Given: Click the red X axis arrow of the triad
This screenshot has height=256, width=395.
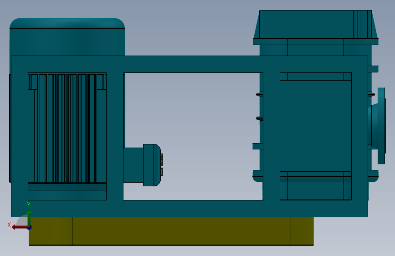Looking at the screenshot, I should pos(20,227).
